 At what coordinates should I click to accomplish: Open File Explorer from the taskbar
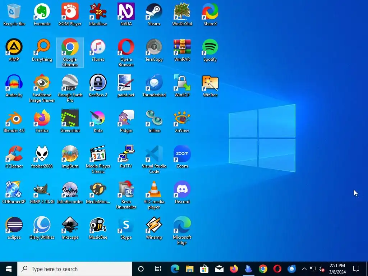tap(190, 269)
